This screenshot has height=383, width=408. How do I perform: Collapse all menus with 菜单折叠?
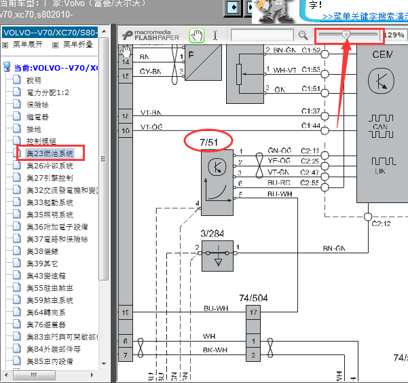pos(78,45)
